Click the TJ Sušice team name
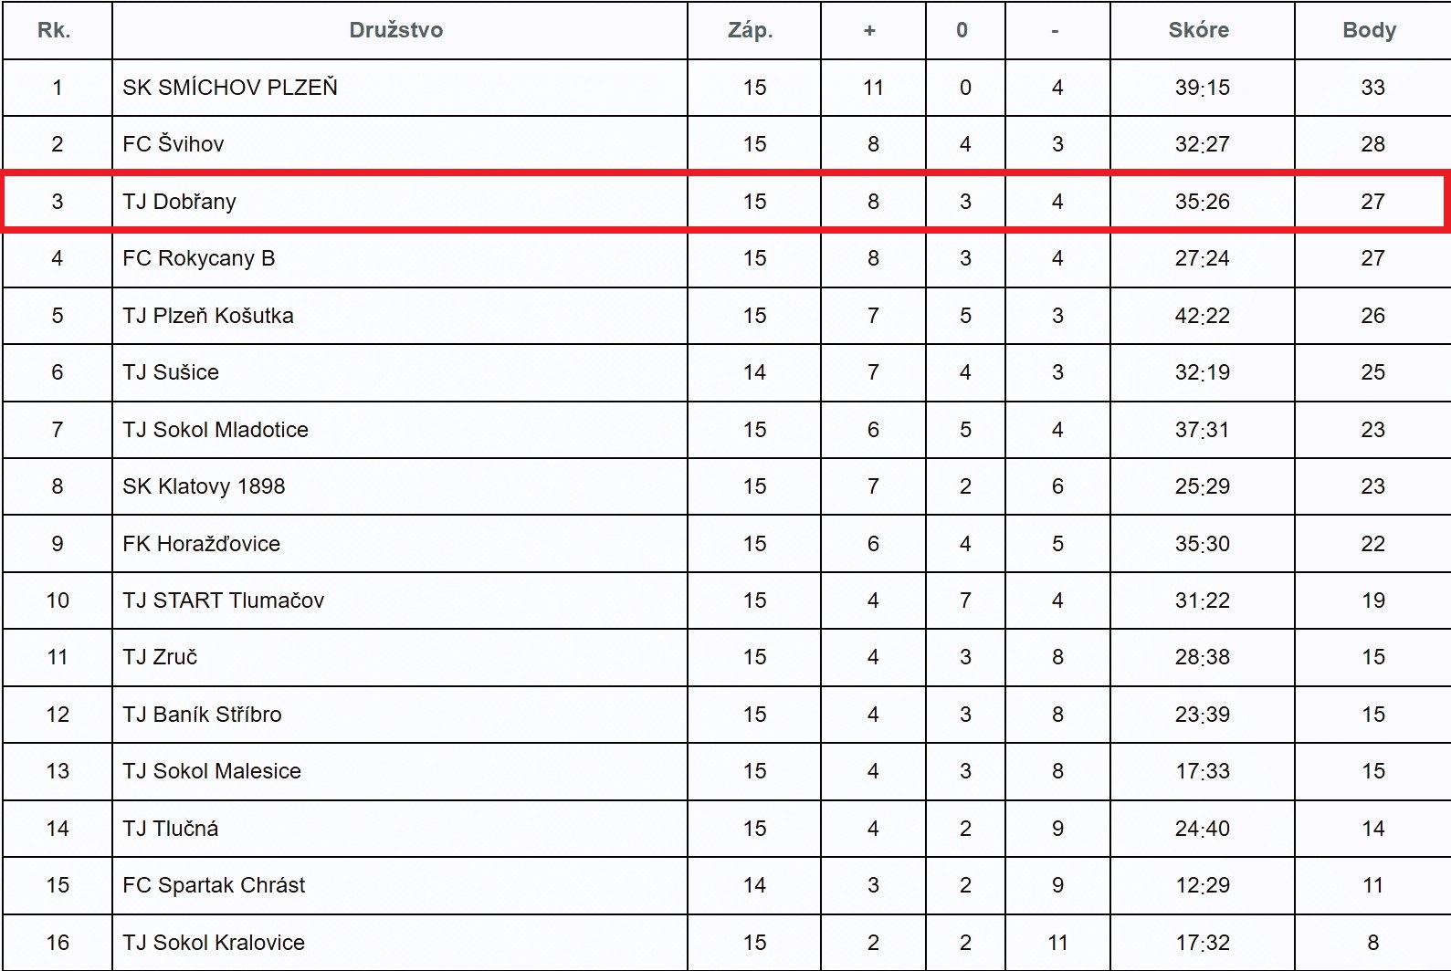The height and width of the screenshot is (971, 1451). point(171,372)
